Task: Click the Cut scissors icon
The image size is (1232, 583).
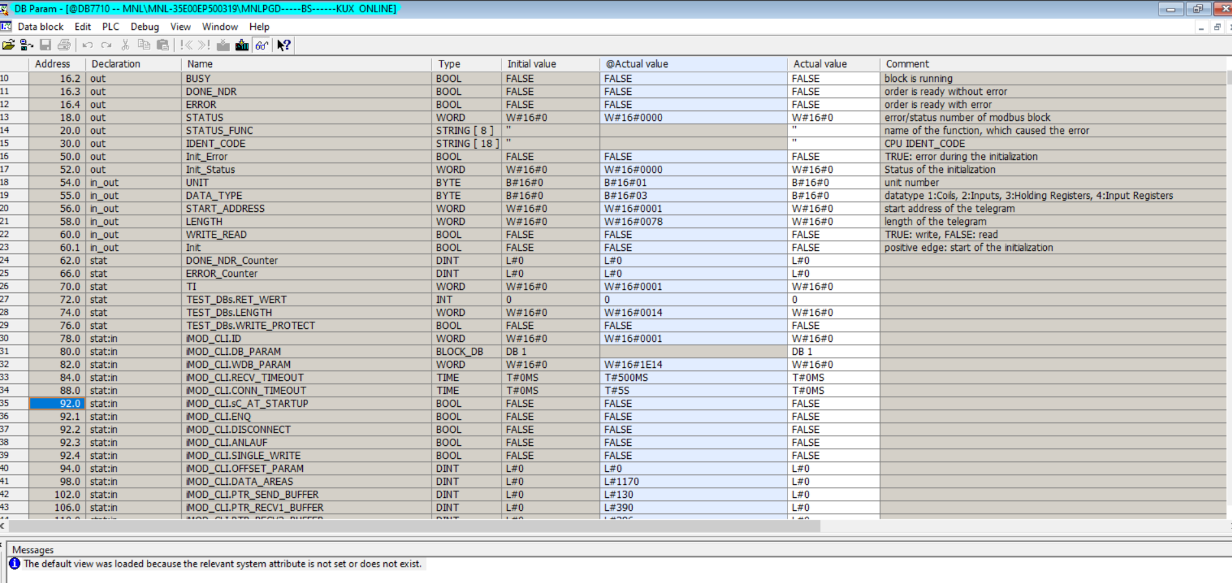Action: coord(125,45)
